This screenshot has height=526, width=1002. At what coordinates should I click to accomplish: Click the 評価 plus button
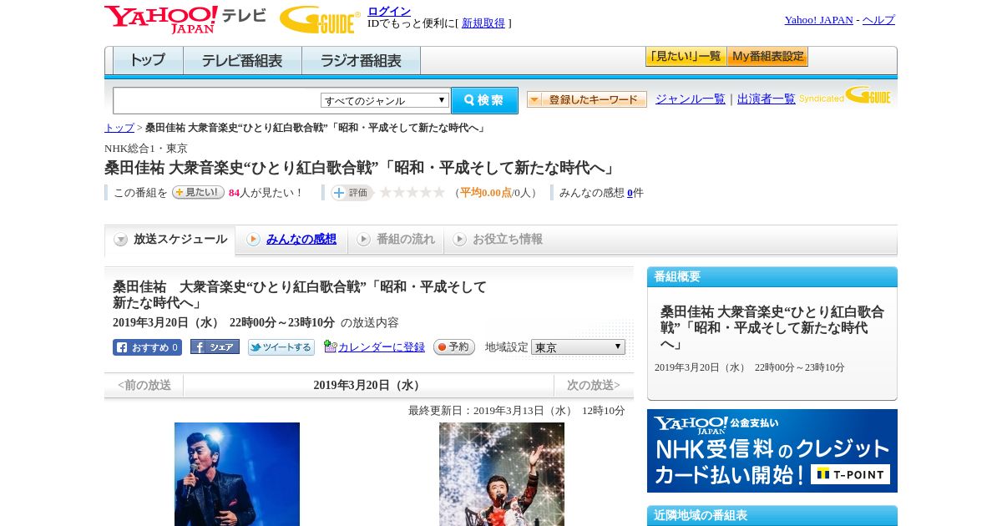tap(352, 193)
